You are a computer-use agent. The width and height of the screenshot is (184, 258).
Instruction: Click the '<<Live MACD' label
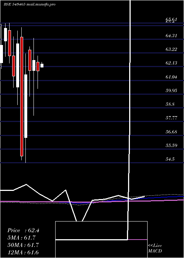point(155,248)
